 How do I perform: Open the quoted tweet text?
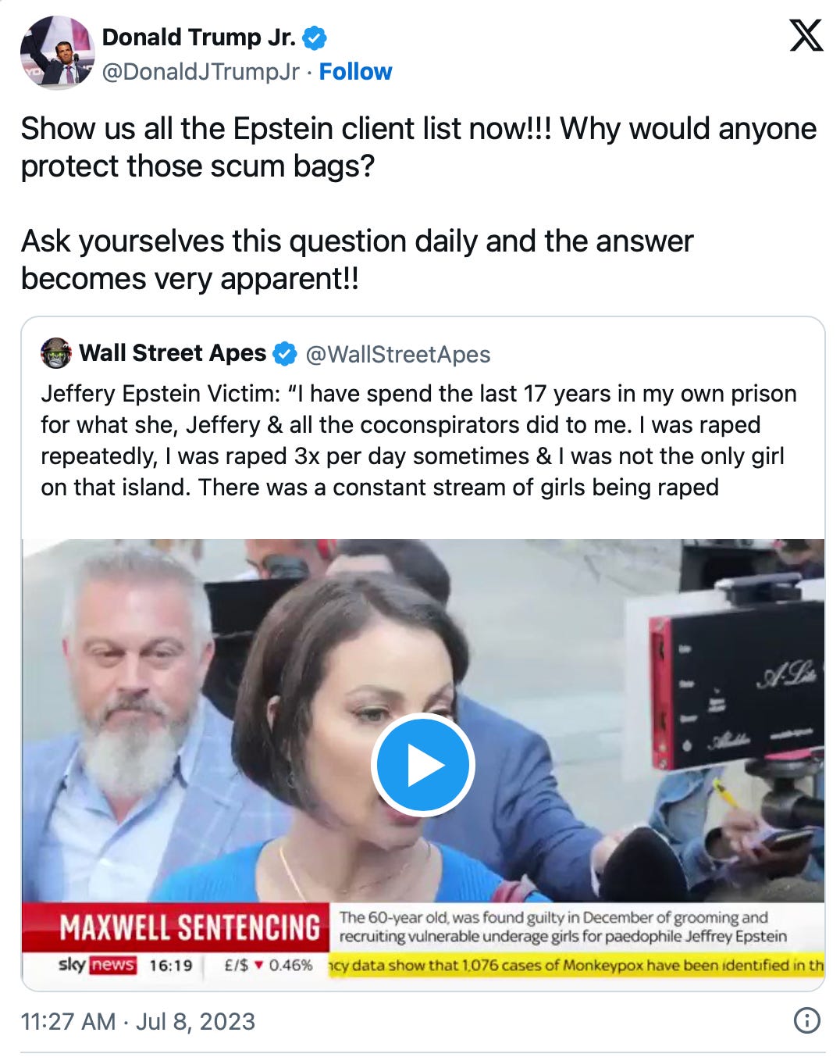pos(419,440)
